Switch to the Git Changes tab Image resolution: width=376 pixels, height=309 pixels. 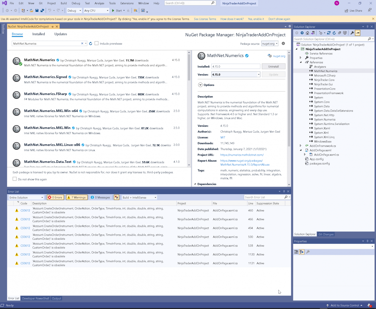(x=326, y=234)
